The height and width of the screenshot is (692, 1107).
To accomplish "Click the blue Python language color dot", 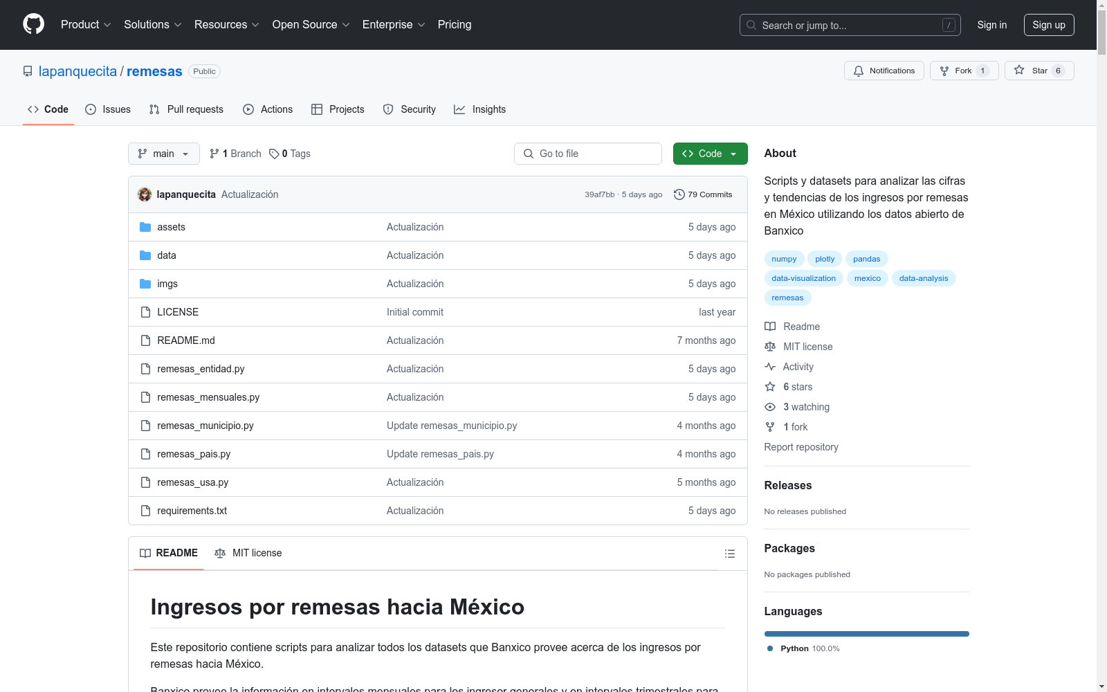I will (770, 648).
